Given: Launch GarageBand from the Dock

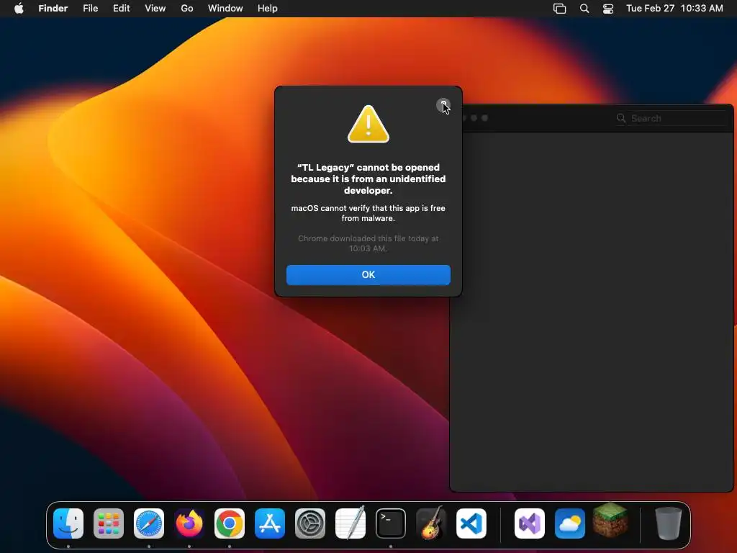Looking at the screenshot, I should (x=431, y=523).
